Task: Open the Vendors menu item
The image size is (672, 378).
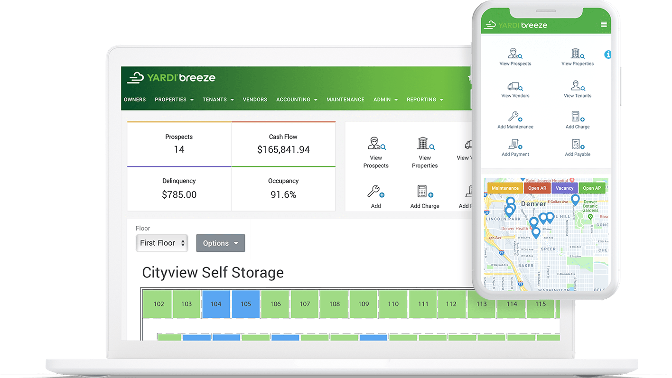Action: pyautogui.click(x=255, y=100)
